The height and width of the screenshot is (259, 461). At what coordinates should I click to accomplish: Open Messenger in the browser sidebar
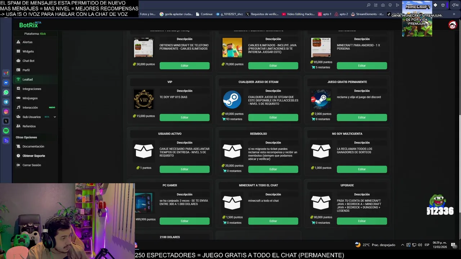coord(6,83)
